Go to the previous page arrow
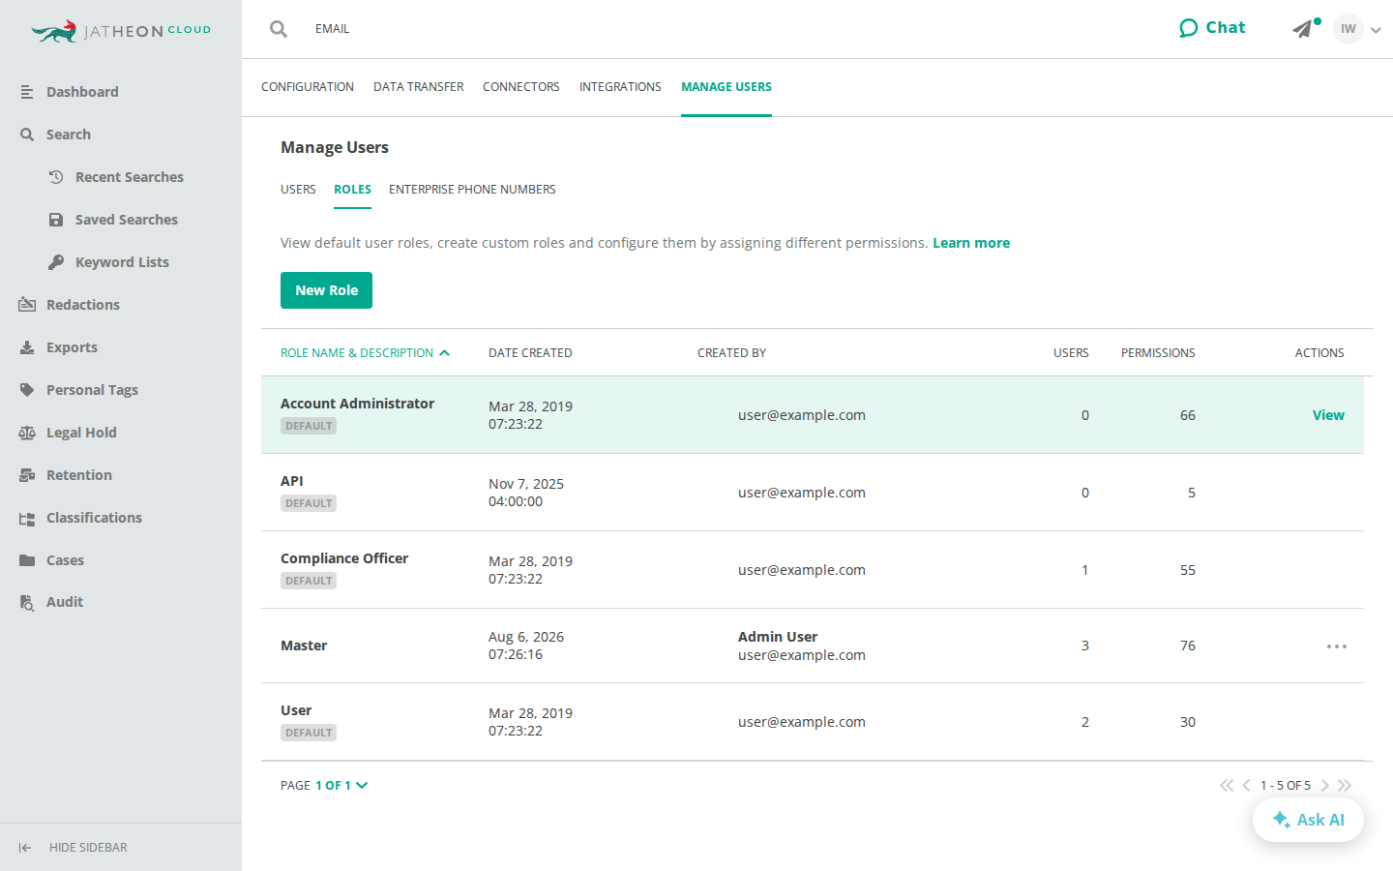1393x871 pixels. point(1246,786)
